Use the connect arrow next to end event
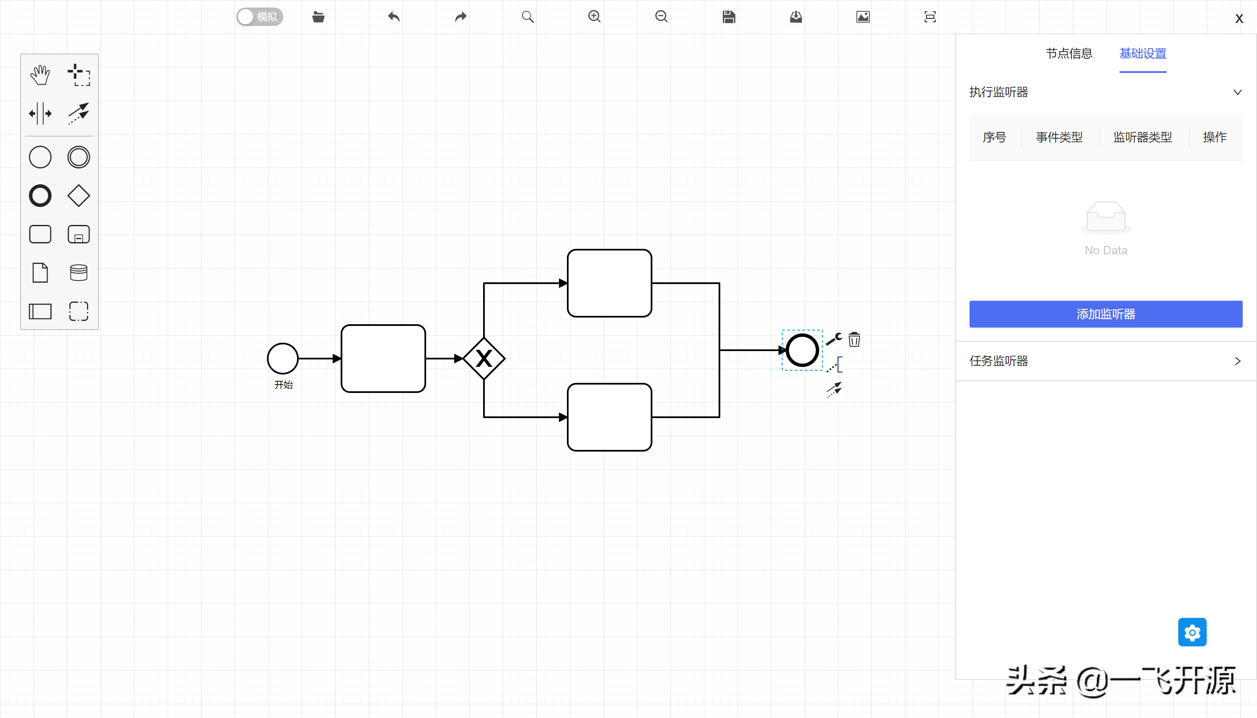This screenshot has width=1257, height=718. 834,390
